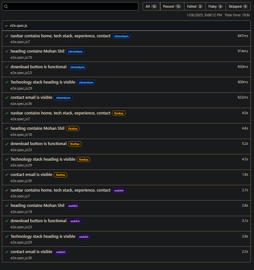Filter by Skipped 0 tab
This screenshot has height=270, width=254.
[238, 7]
